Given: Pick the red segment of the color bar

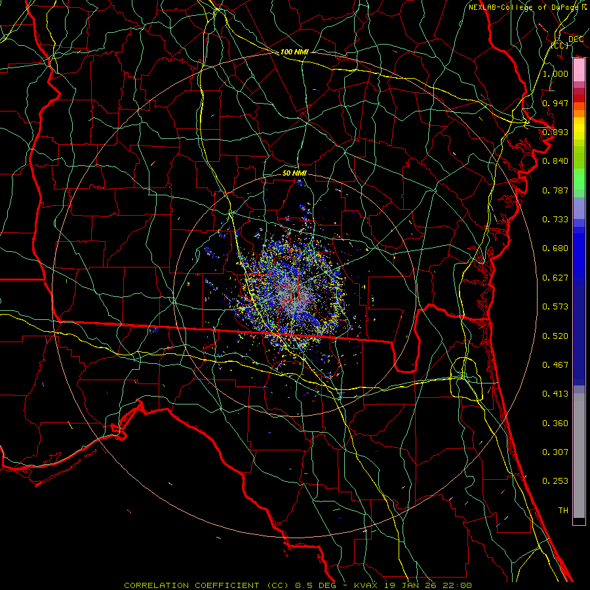Looking at the screenshot, I should 579,98.
